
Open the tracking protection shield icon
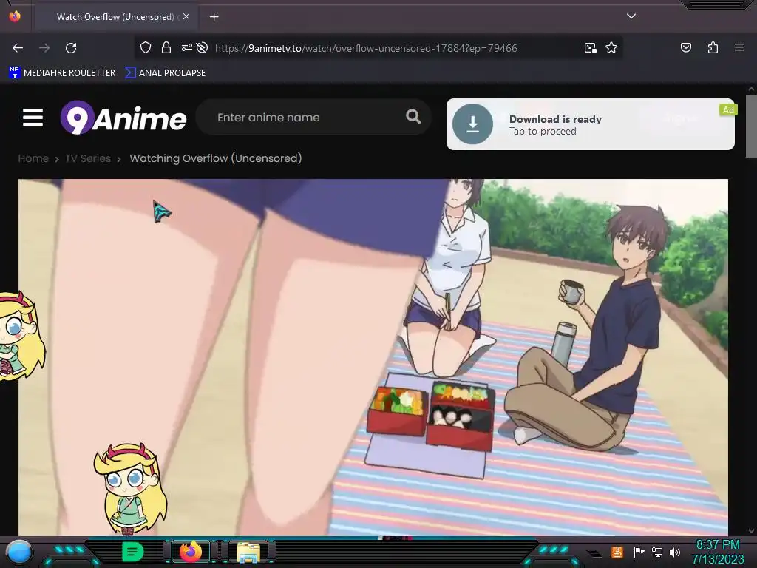tap(146, 47)
